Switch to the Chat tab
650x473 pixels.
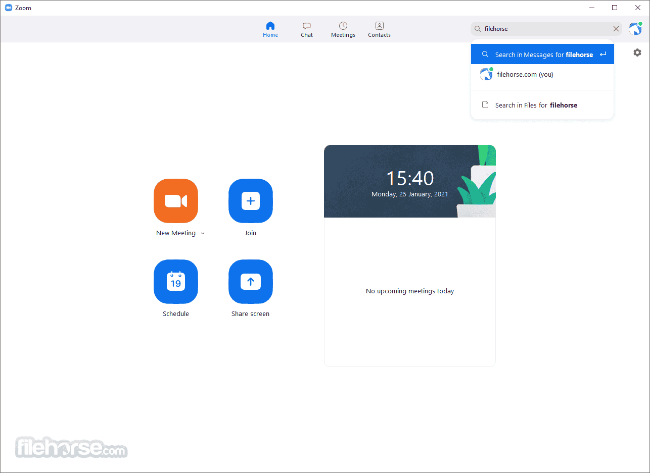coord(306,29)
